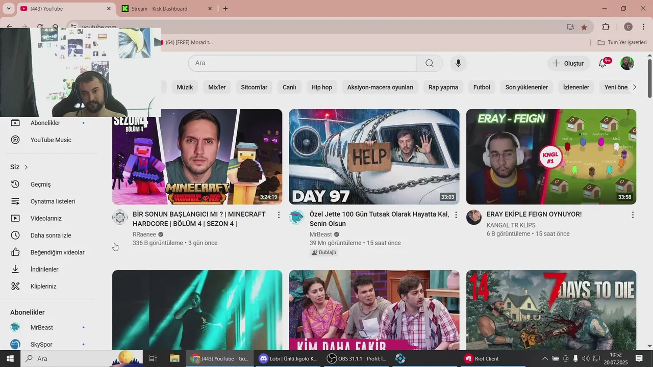Open the RRaenee channel avatar
Viewport: 653px width, 367px height.
point(119,218)
